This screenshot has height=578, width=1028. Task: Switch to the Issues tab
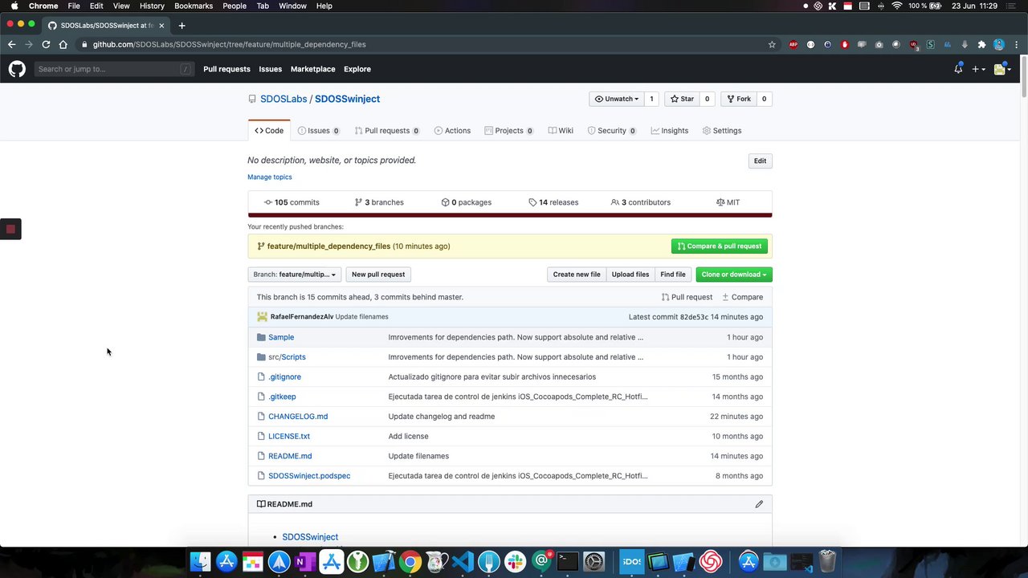[318, 131]
